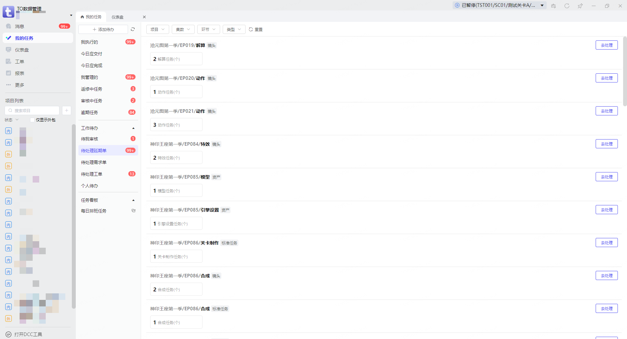Open the 类型 filter dropdown
627x339 pixels.
(x=234, y=29)
